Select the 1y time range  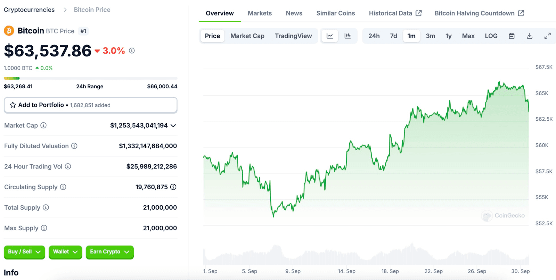click(448, 36)
